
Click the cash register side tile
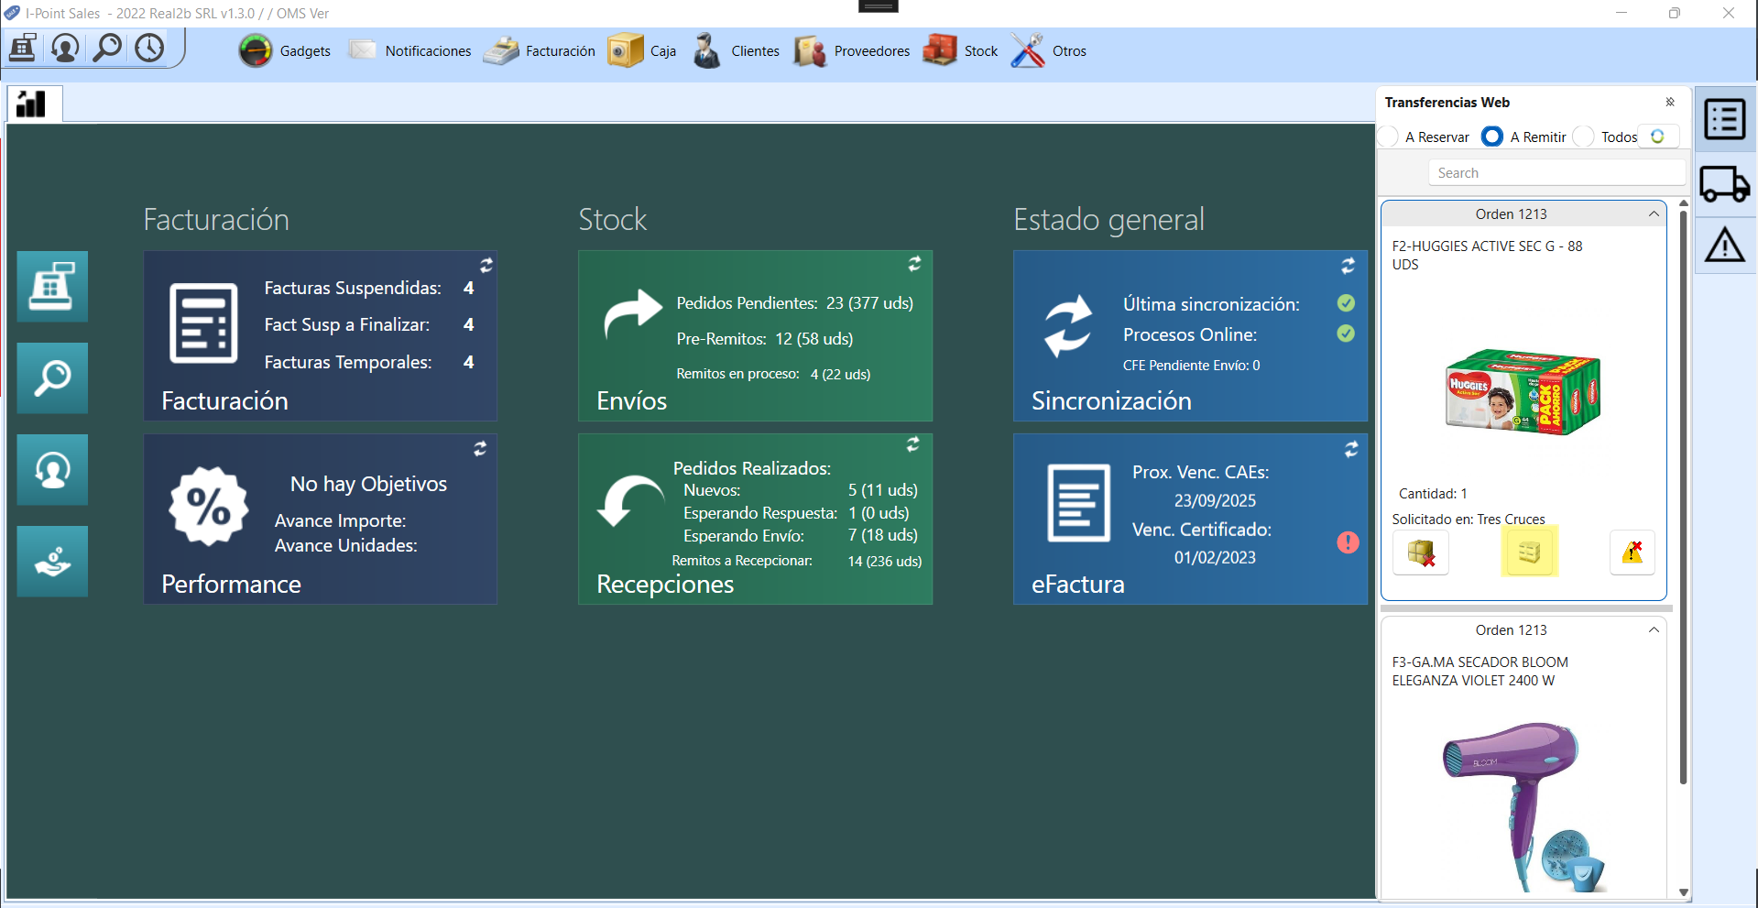52,287
